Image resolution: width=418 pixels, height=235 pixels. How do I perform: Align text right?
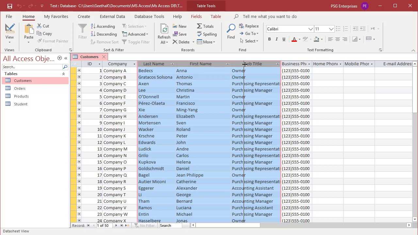tap(345, 39)
